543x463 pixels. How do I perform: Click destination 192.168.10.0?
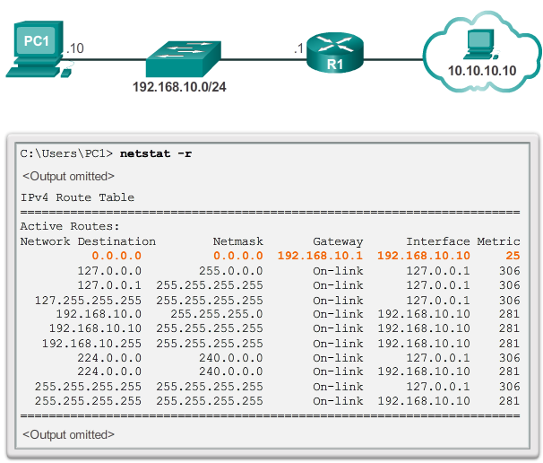tap(99, 314)
